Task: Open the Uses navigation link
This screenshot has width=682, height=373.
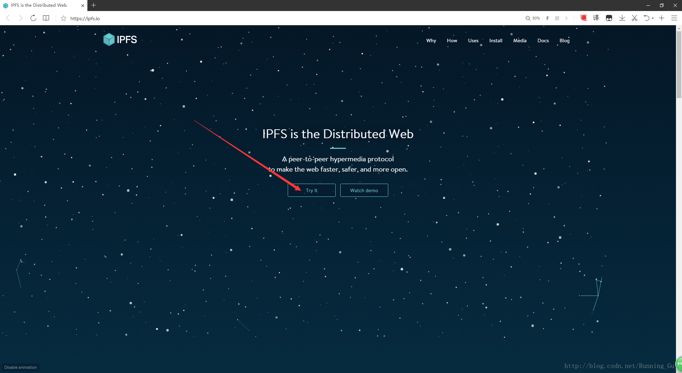Action: pos(473,40)
